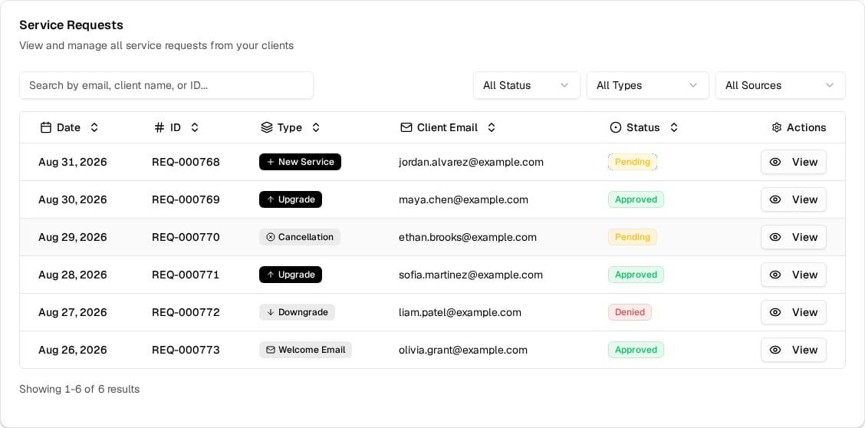The height and width of the screenshot is (428, 865).
Task: Click the Denied status badge
Action: (x=630, y=312)
